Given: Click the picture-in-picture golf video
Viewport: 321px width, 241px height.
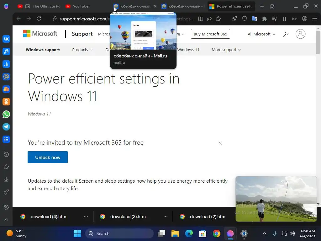Looking at the screenshot, I should (276, 199).
